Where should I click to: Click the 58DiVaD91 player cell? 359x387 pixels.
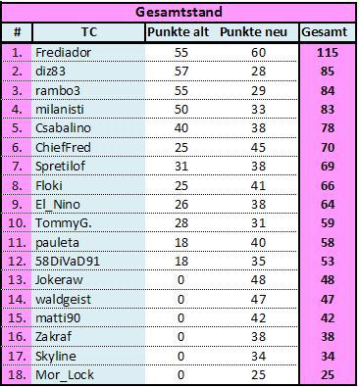coord(88,262)
